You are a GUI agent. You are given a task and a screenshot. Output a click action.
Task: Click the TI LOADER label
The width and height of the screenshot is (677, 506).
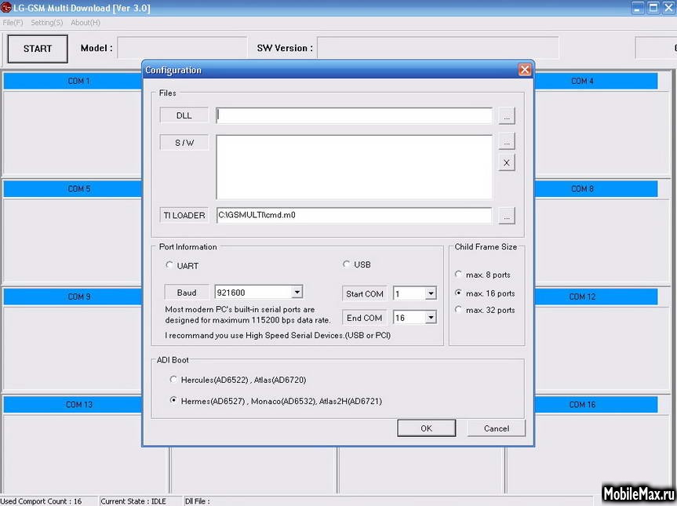click(x=184, y=215)
